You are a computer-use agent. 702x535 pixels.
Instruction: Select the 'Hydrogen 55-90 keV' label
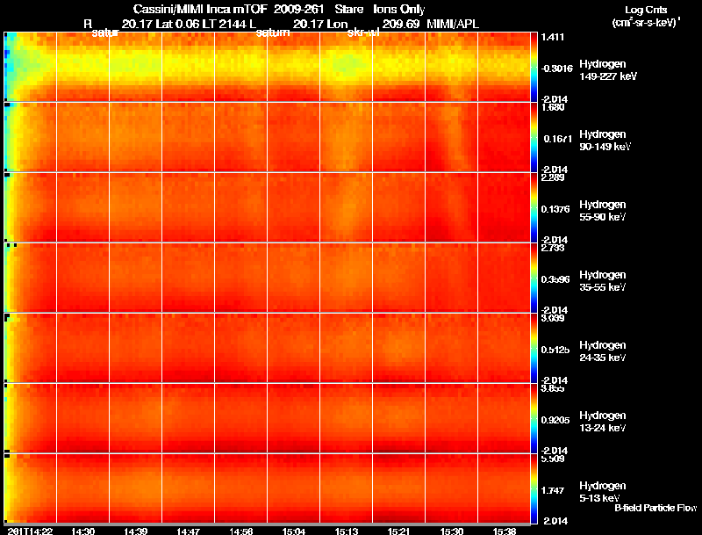[x=603, y=211]
